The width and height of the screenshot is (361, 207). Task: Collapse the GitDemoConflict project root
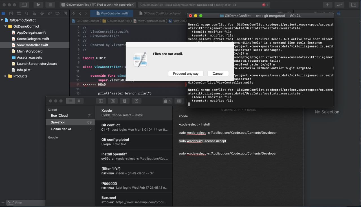point(2,20)
